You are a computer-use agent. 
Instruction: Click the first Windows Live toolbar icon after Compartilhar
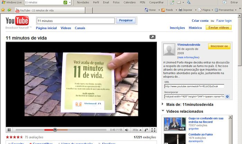pyautogui.click(x=172, y=2)
